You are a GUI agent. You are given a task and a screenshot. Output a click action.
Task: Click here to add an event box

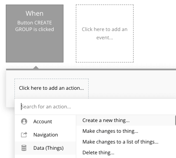[x=105, y=34]
